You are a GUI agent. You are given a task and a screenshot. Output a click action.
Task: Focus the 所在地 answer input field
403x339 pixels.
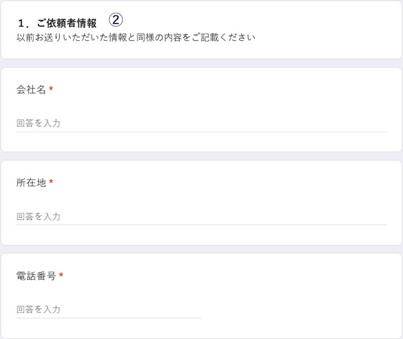pos(201,216)
